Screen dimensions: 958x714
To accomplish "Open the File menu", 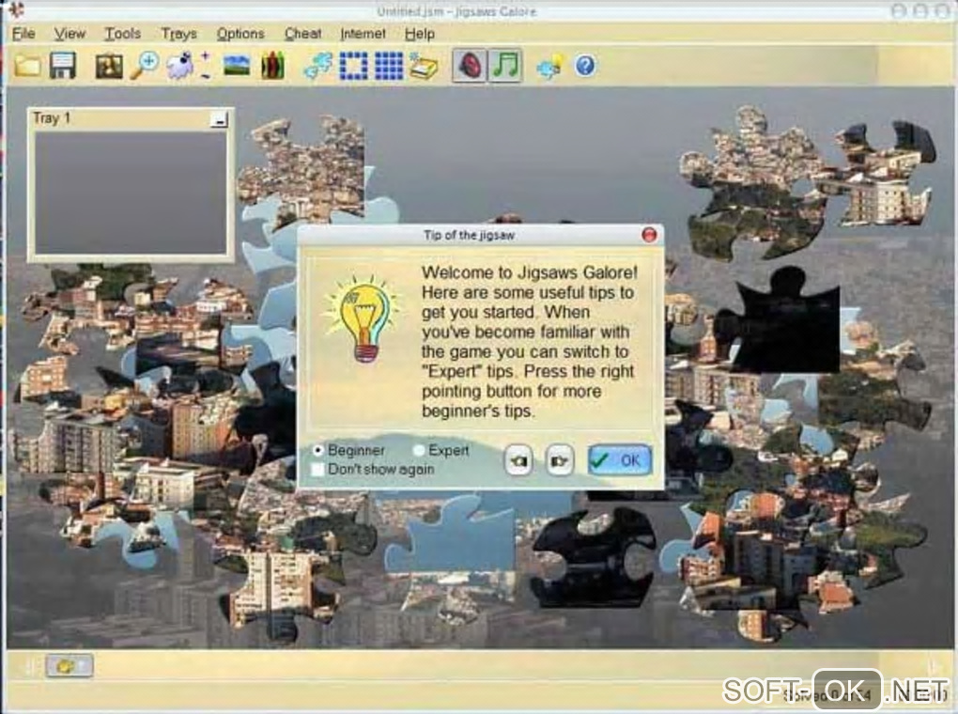I will (x=23, y=34).
